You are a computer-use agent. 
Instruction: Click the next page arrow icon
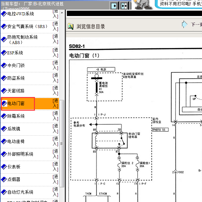click(184, 24)
